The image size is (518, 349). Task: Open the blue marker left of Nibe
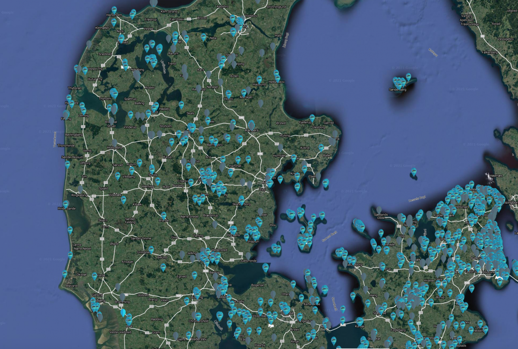click(203, 37)
